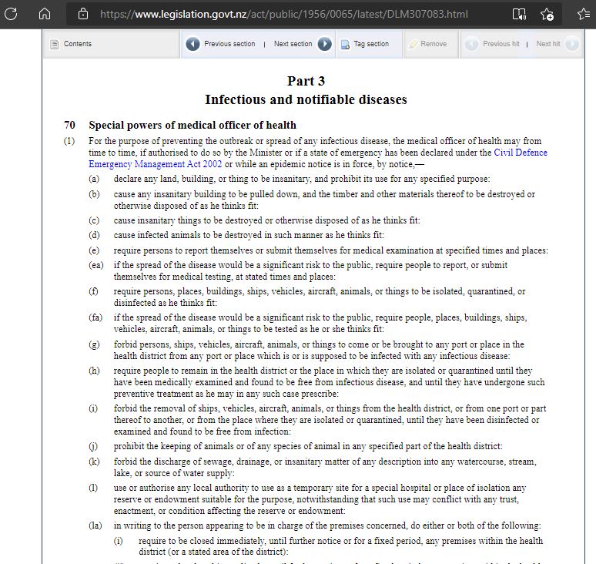Click paragraph (fa) to be tested text
The image size is (596, 564).
point(320,324)
